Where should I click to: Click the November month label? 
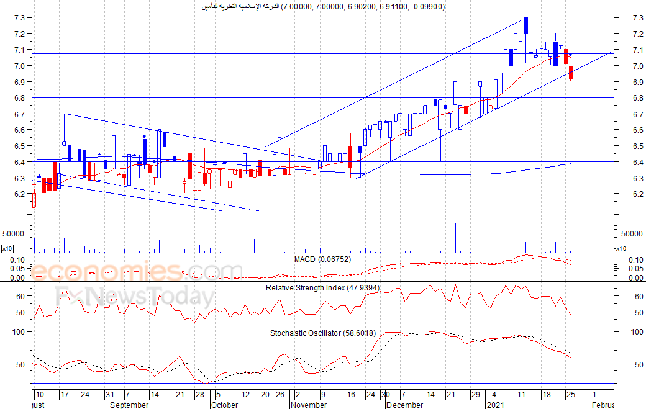point(309,405)
